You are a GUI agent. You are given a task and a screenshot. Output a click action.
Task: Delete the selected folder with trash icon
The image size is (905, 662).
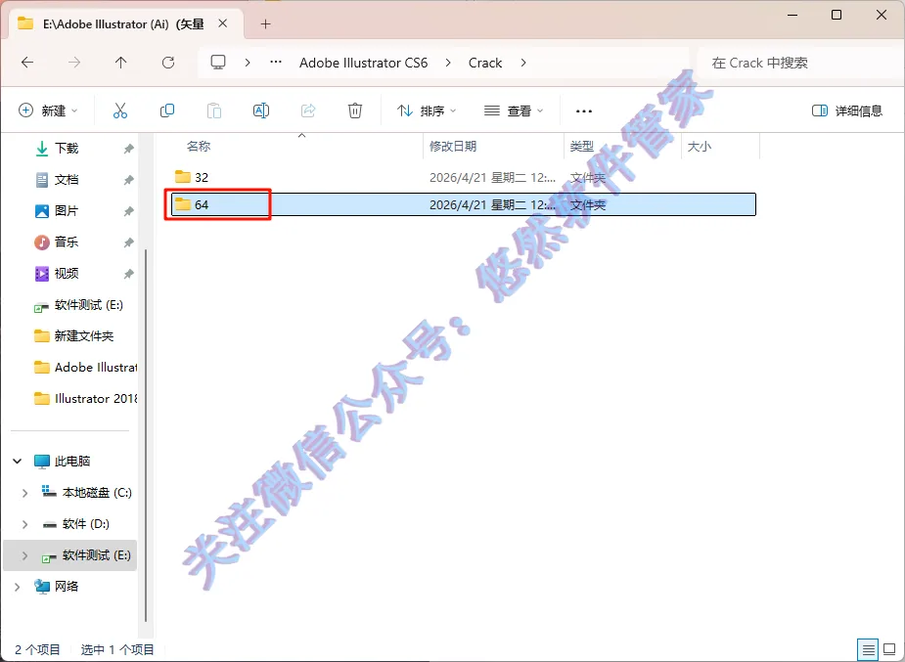[355, 110]
